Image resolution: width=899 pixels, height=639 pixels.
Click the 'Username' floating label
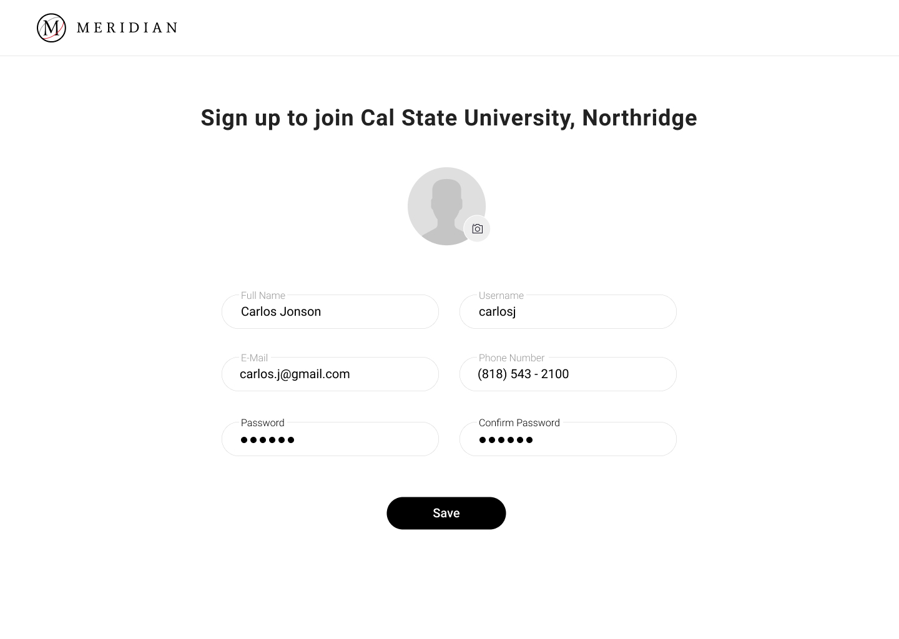click(501, 296)
